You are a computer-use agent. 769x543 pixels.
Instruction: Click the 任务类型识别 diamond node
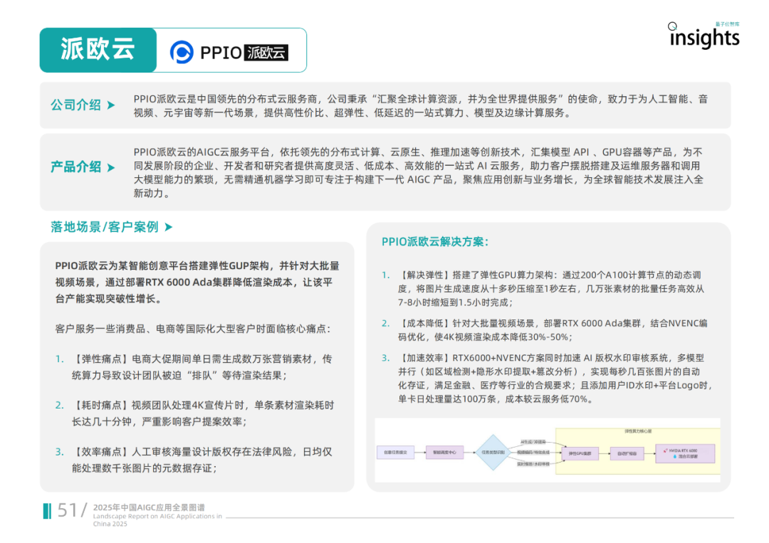493,453
